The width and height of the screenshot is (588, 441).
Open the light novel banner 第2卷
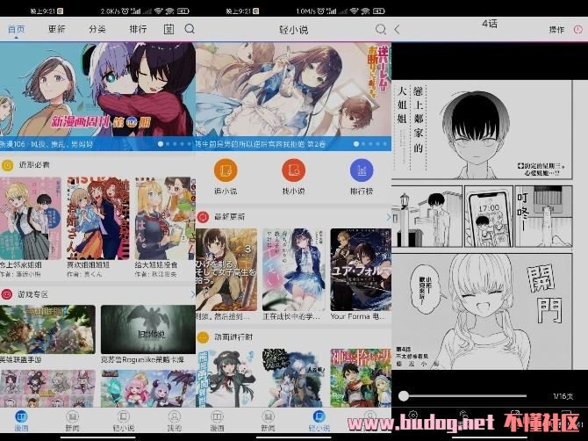click(294, 96)
